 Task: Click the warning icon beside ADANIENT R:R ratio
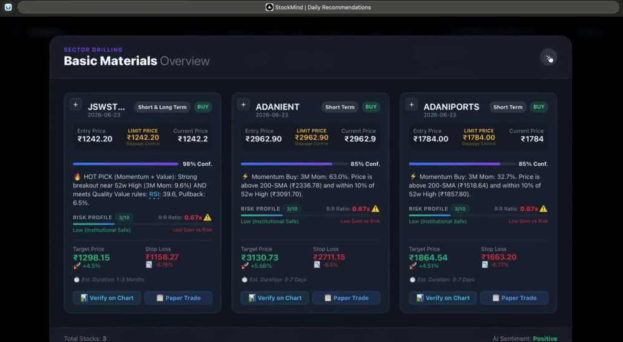376,209
